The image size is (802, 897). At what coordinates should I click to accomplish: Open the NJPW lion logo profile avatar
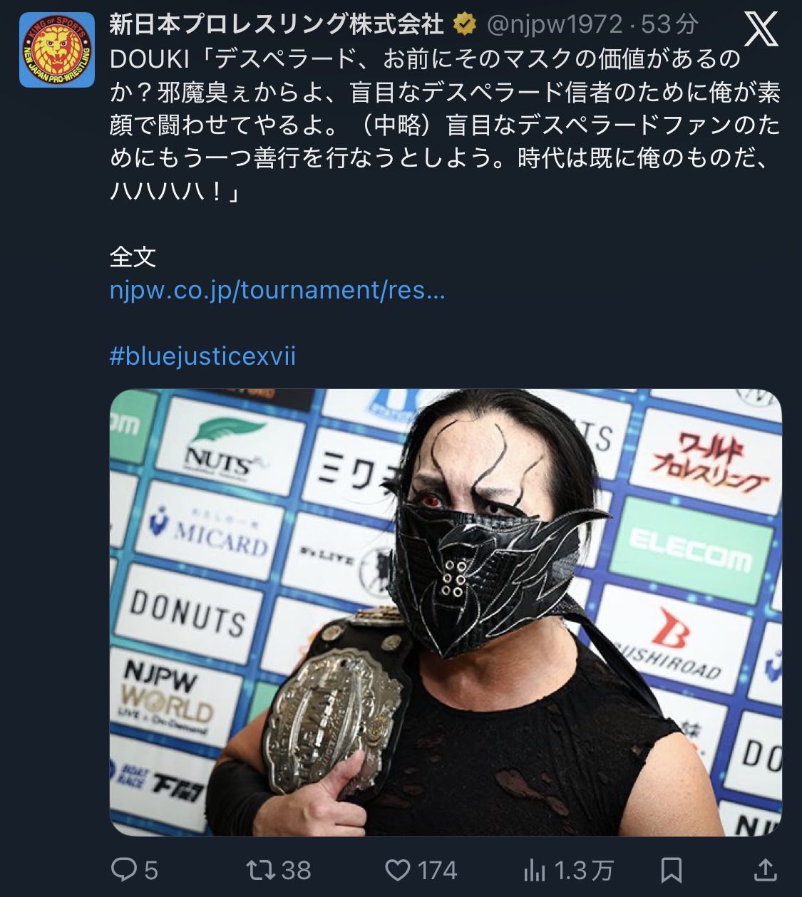(x=57, y=50)
